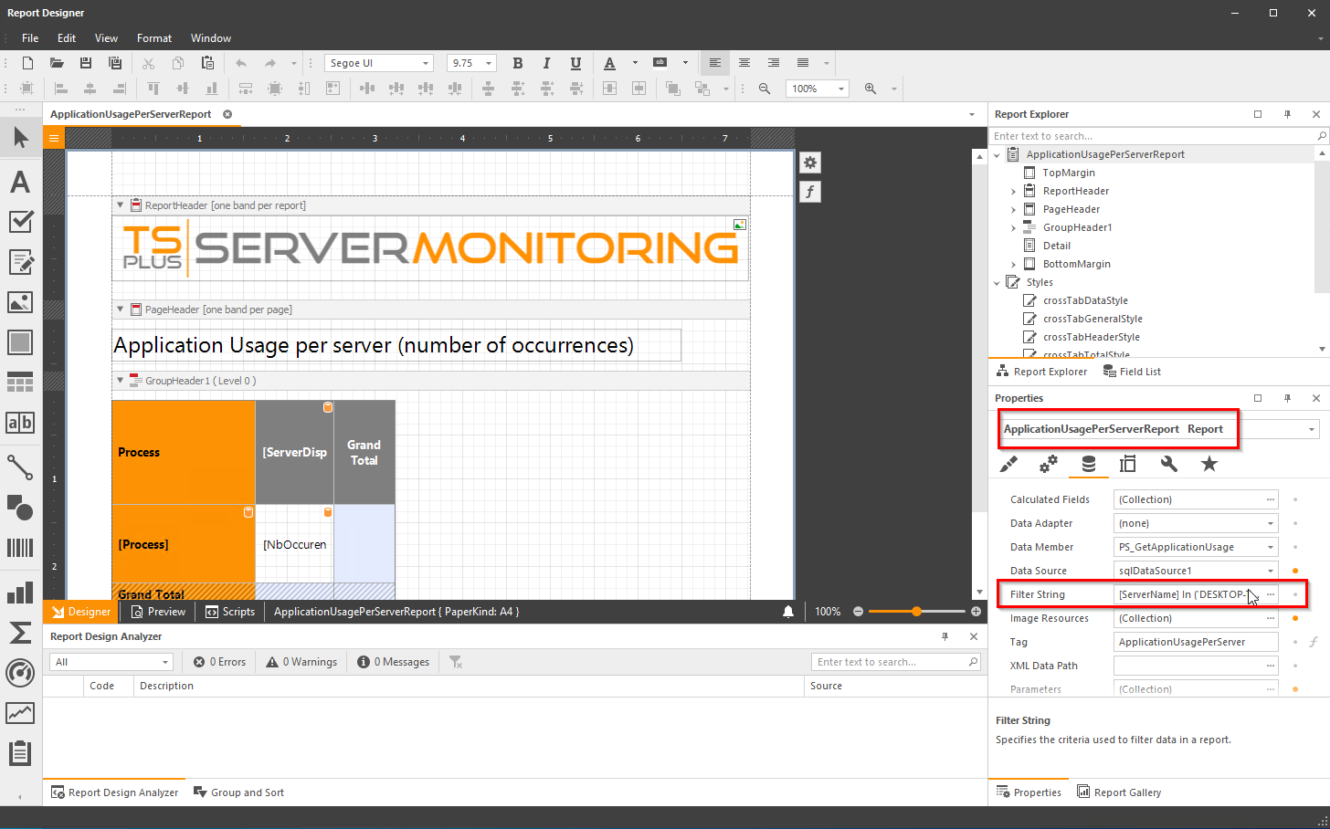This screenshot has width=1330, height=829.
Task: Open the Behavior properties category (gears icon)
Action: [x=1048, y=464]
